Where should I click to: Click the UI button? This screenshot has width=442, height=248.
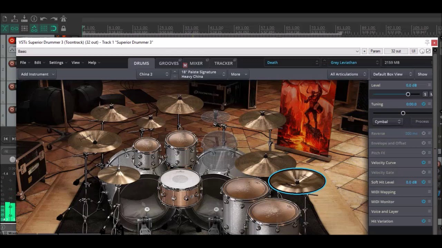[413, 51]
